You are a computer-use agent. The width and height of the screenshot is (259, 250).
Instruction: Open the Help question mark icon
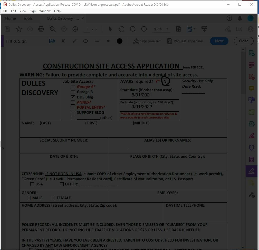229,18
